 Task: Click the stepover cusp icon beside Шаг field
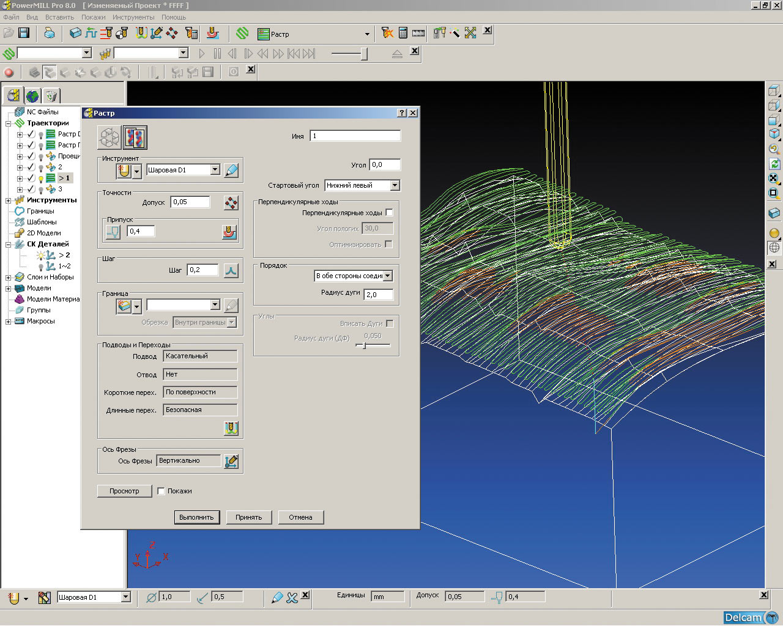231,270
